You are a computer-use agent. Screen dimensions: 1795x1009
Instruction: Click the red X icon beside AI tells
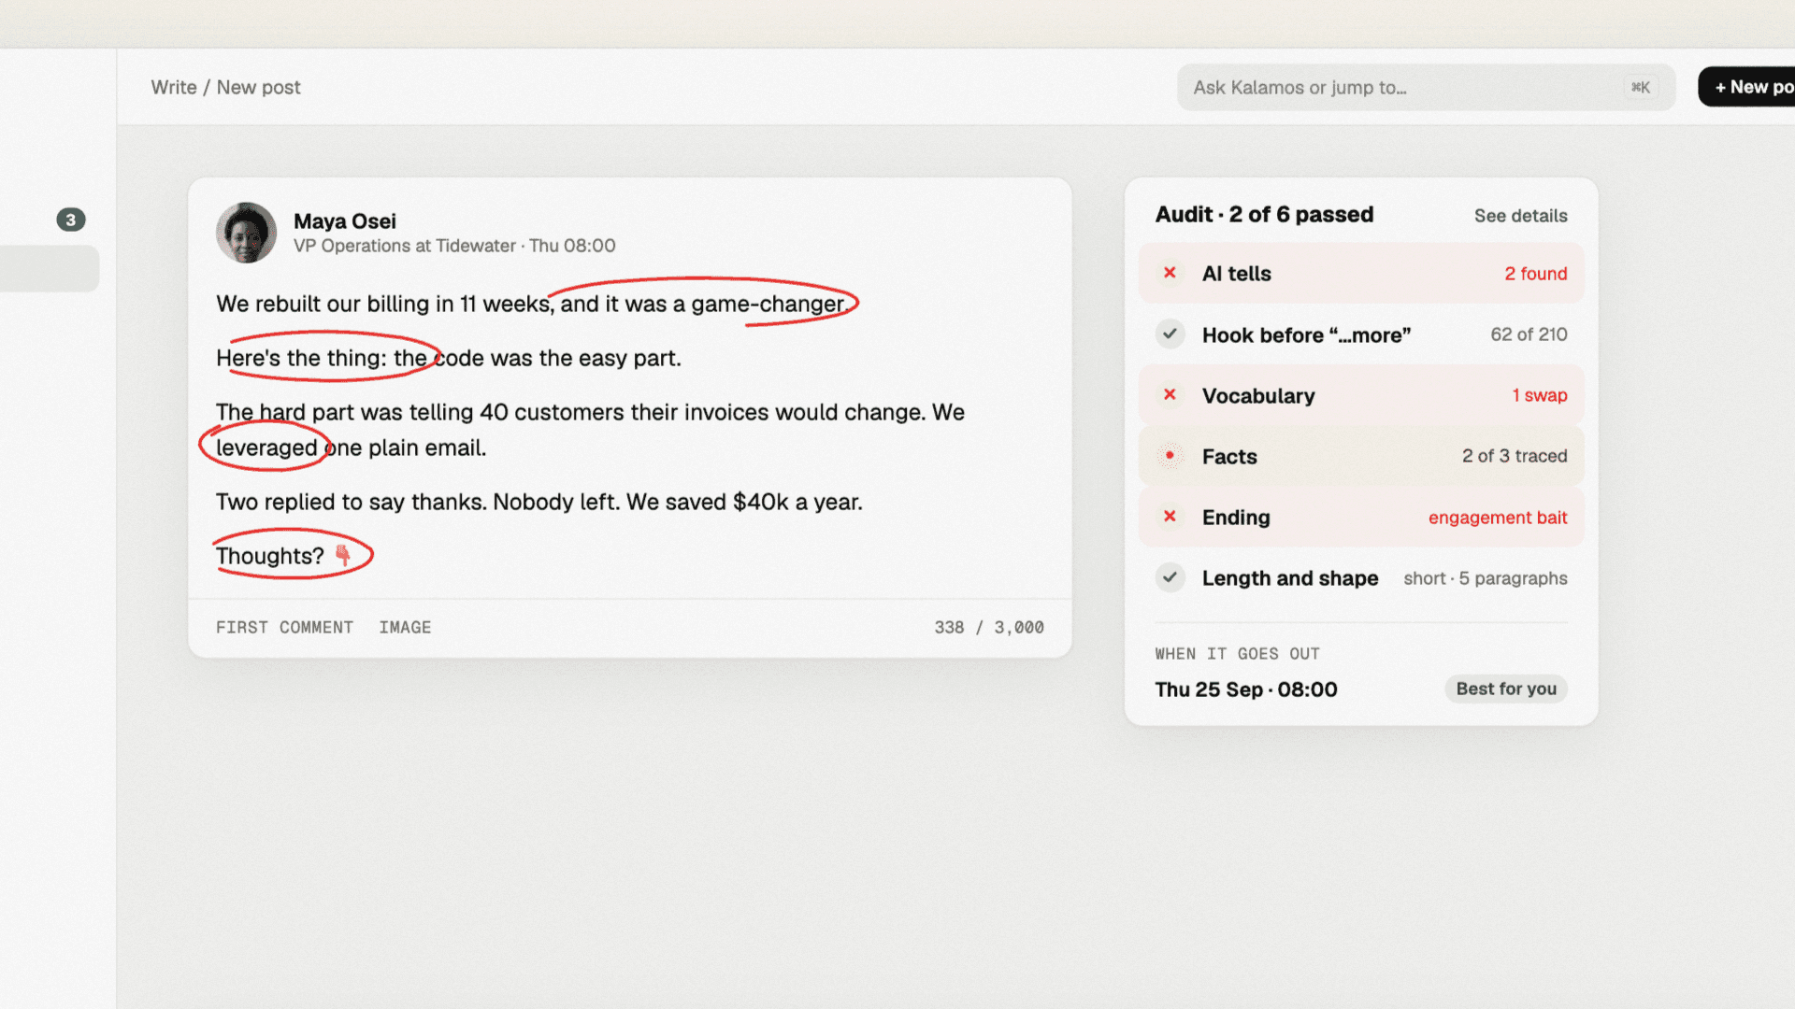coord(1170,273)
